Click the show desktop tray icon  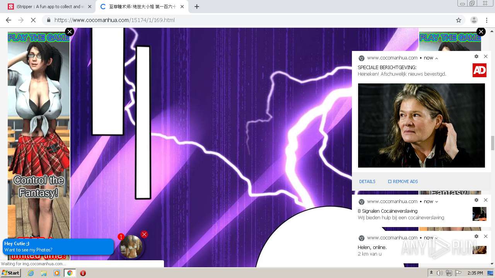point(491,273)
